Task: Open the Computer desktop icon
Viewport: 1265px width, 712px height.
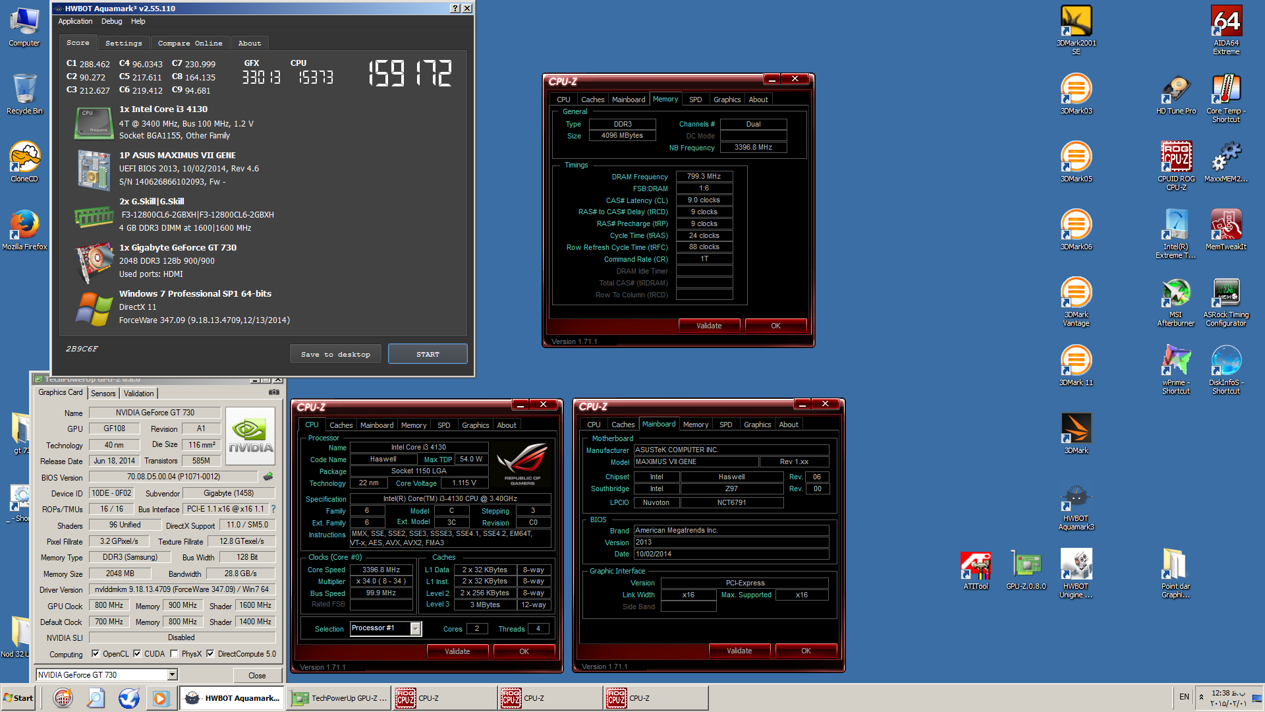Action: (24, 26)
